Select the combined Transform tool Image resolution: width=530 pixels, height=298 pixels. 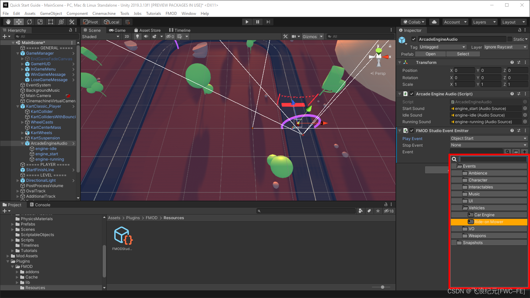tap(61, 22)
